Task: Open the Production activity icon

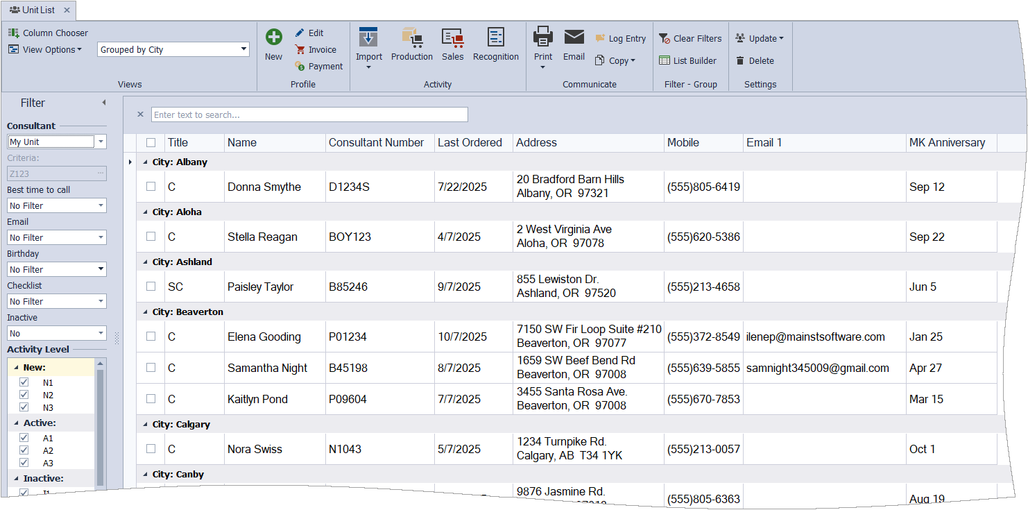Action: 411,38
